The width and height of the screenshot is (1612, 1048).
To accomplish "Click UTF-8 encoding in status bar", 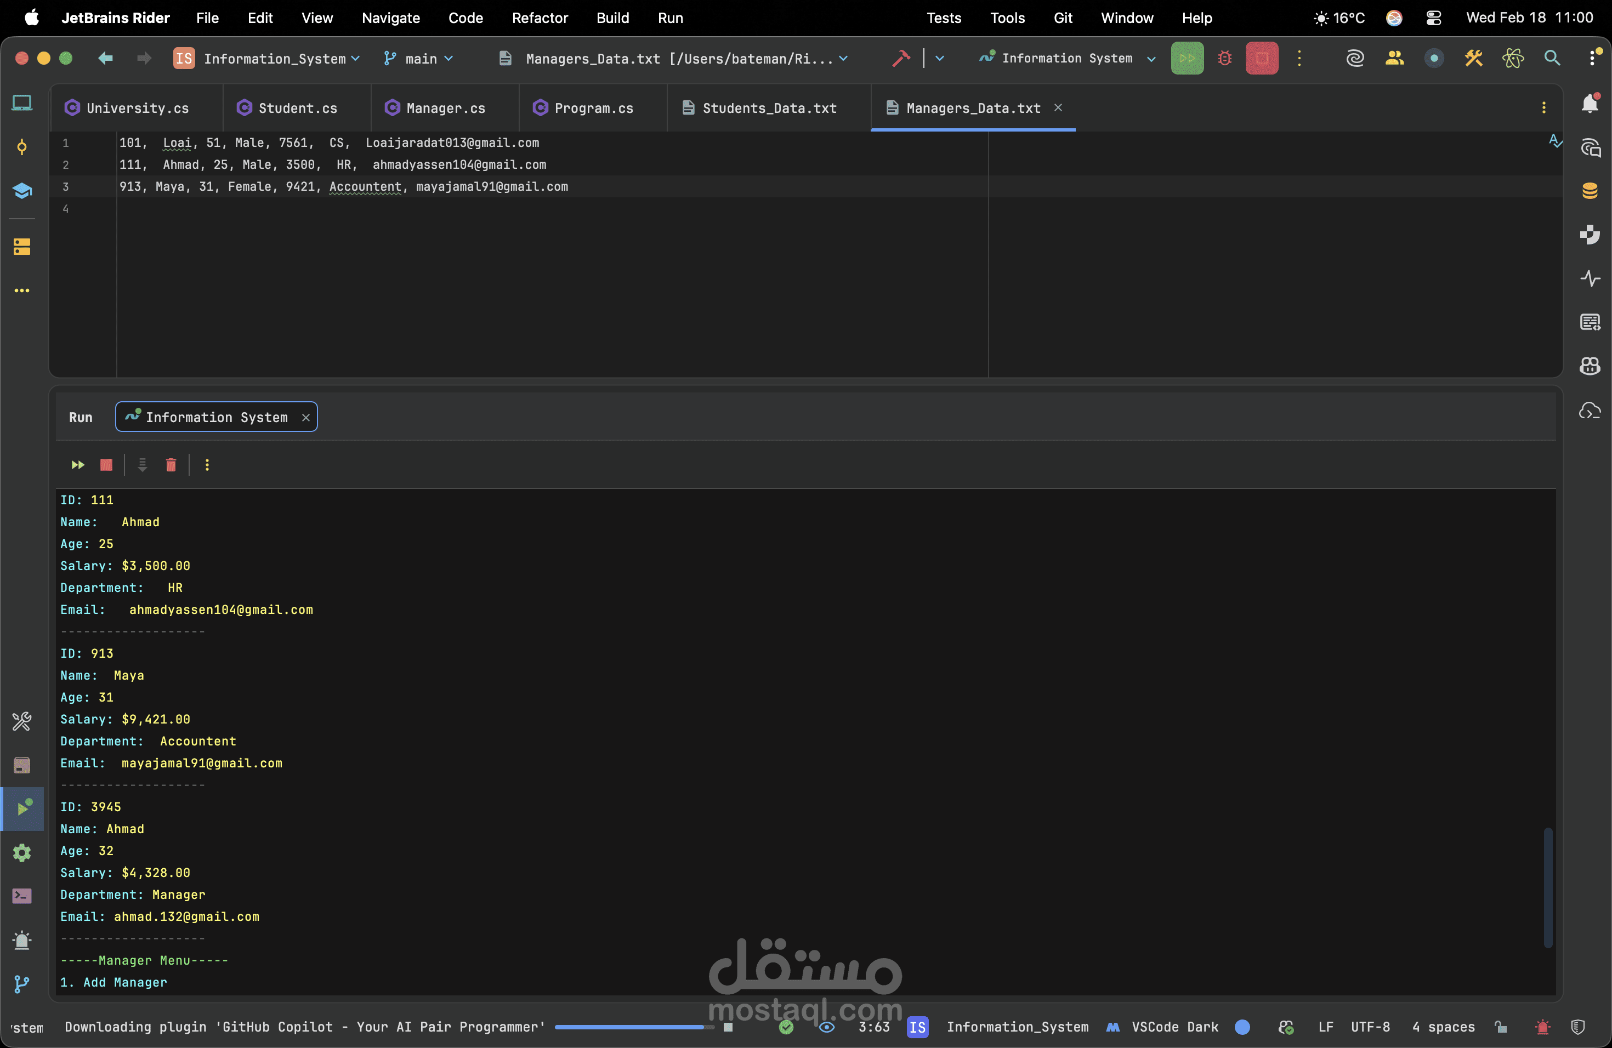I will [x=1370, y=1027].
